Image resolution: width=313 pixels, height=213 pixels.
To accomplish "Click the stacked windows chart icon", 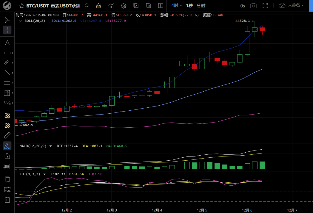I will pos(149,6).
